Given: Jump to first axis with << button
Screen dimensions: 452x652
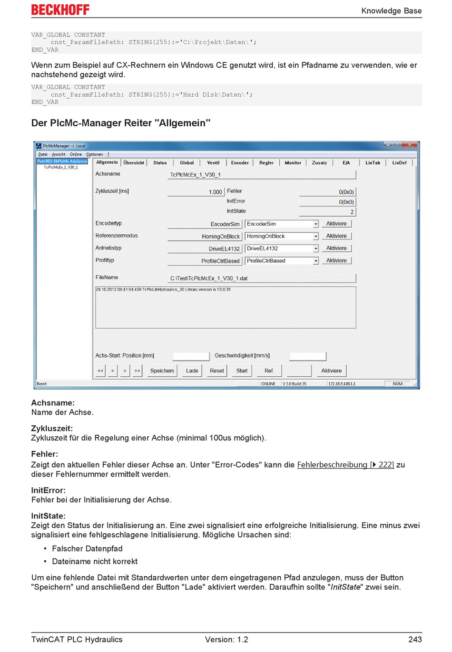Looking at the screenshot, I should 100,371.
